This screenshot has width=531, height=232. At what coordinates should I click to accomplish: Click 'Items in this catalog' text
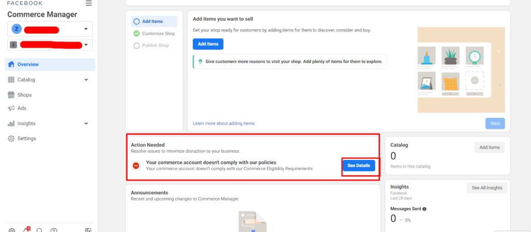pos(411,166)
